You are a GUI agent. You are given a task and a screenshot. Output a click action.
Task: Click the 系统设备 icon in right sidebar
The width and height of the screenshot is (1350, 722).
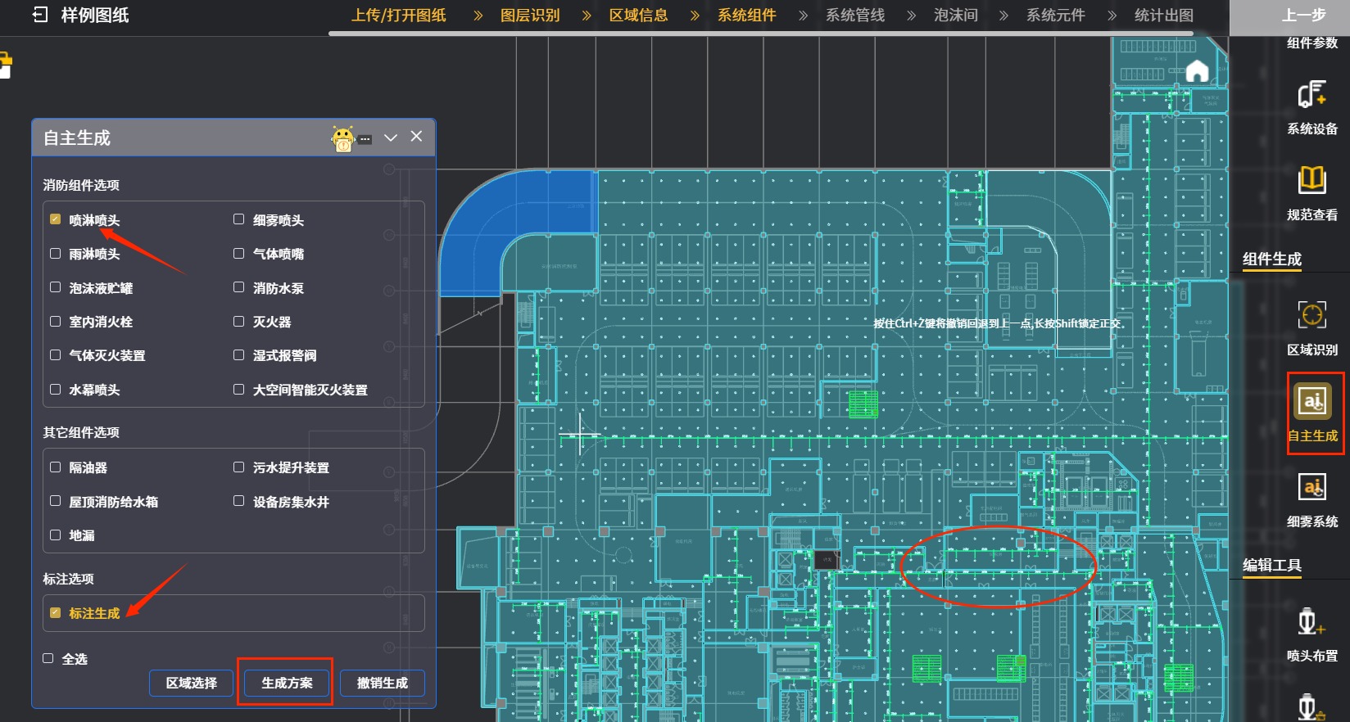click(1311, 94)
